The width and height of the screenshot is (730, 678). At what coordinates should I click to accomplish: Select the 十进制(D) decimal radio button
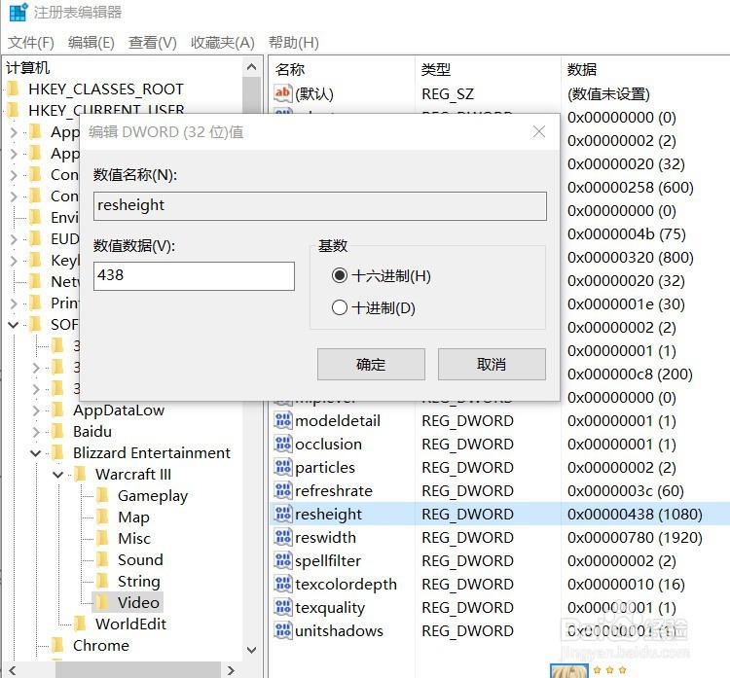point(340,307)
